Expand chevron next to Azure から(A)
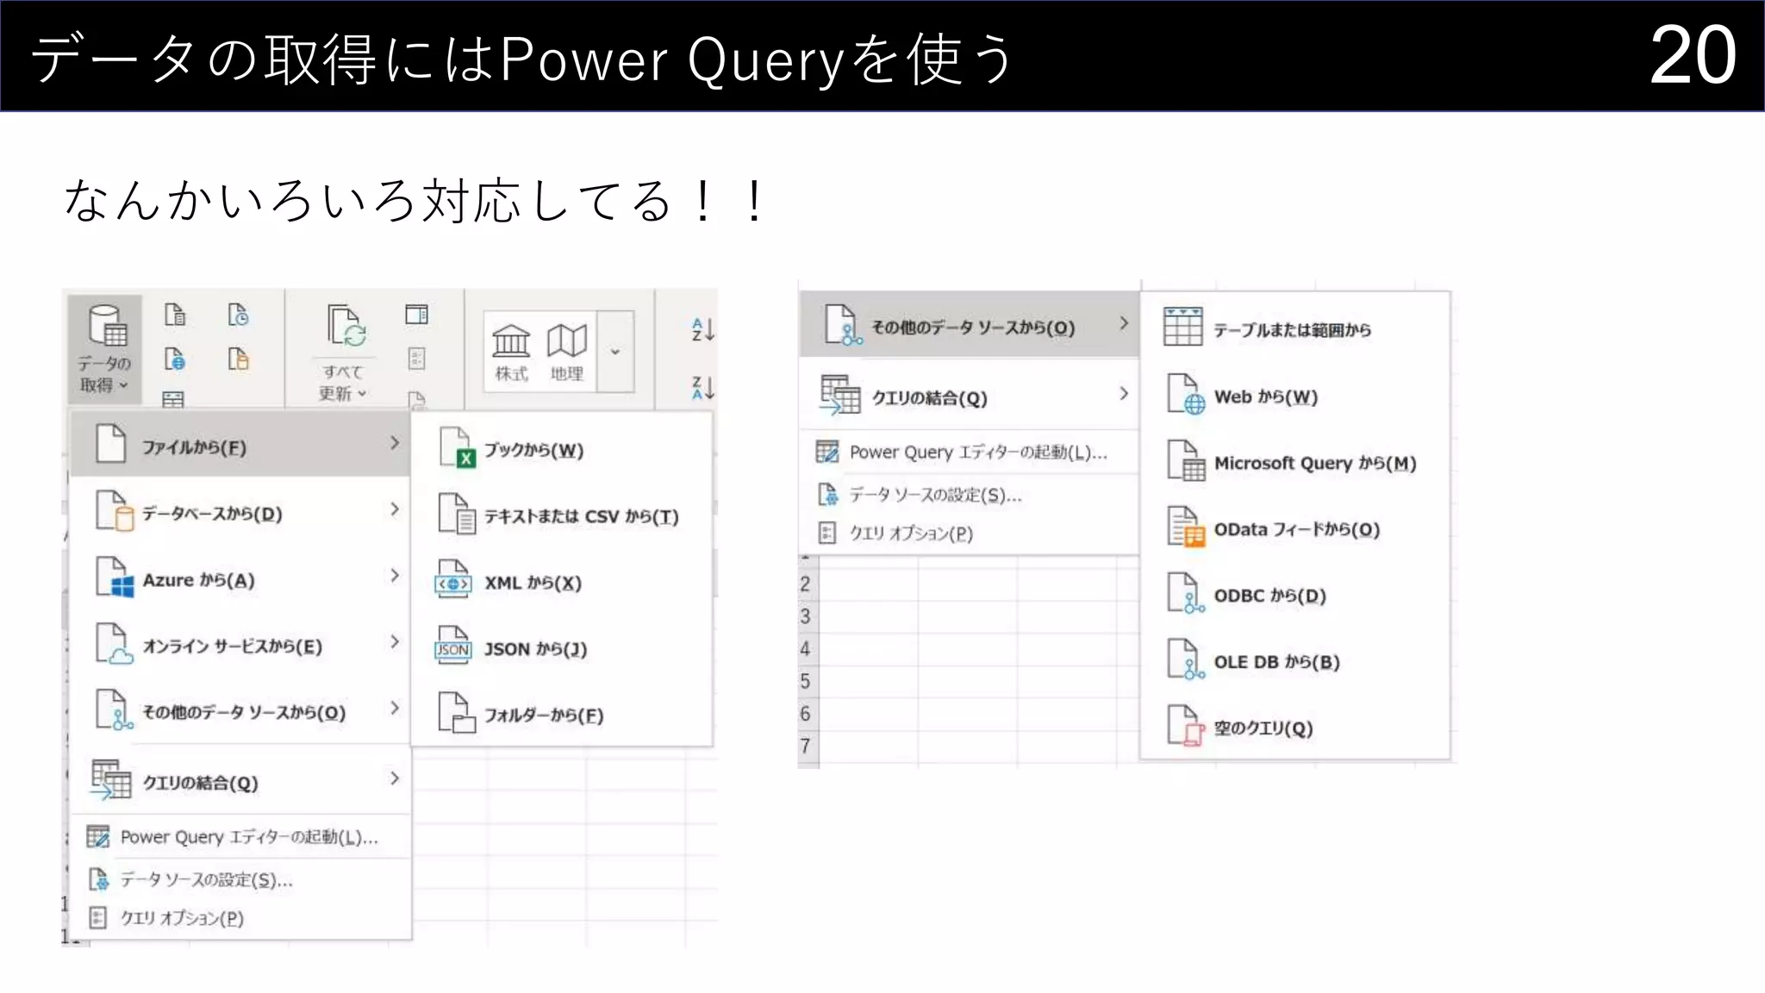Screen dimensions: 1765x993 pos(395,575)
